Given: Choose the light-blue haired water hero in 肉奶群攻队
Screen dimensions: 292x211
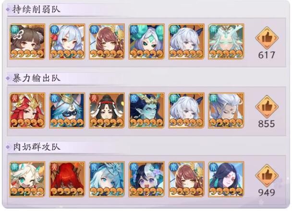Looking at the screenshot, I should (x=107, y=179).
